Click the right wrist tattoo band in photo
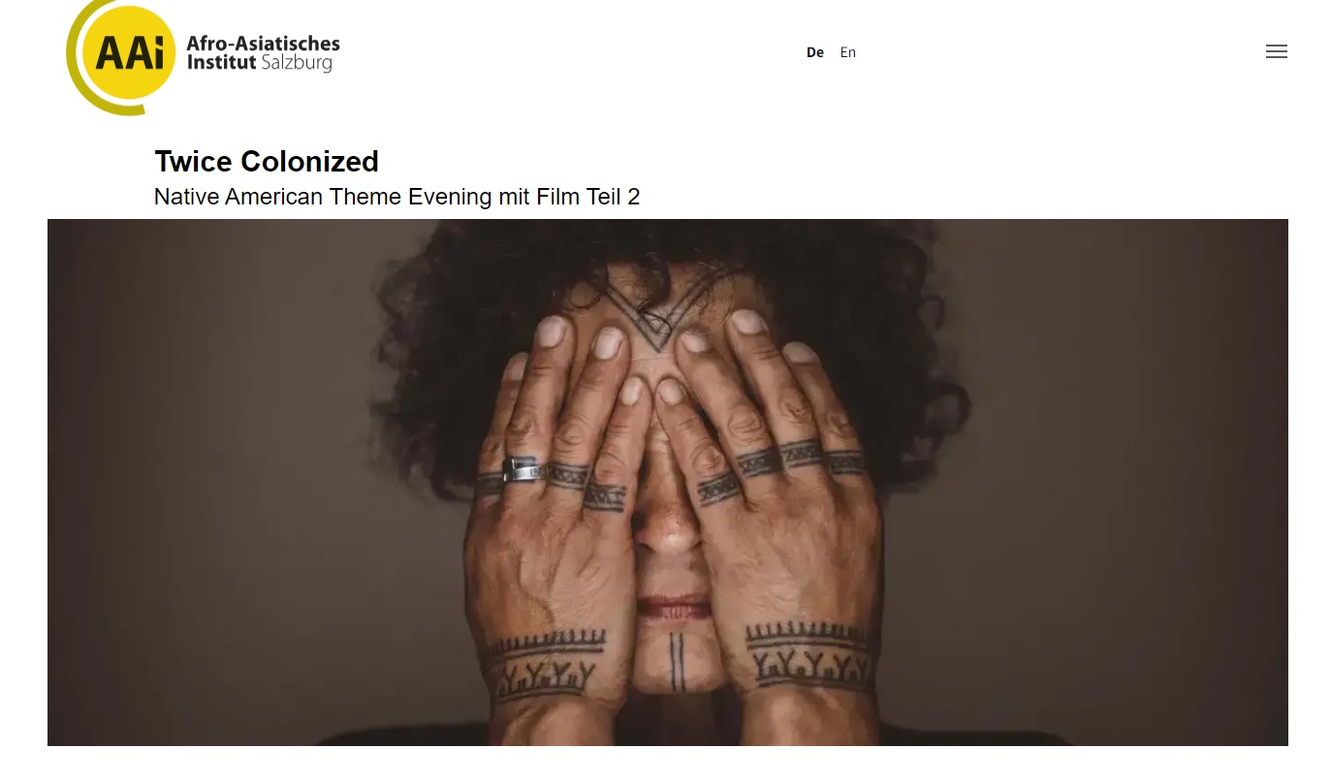The height and width of the screenshot is (780, 1331). tap(810, 655)
